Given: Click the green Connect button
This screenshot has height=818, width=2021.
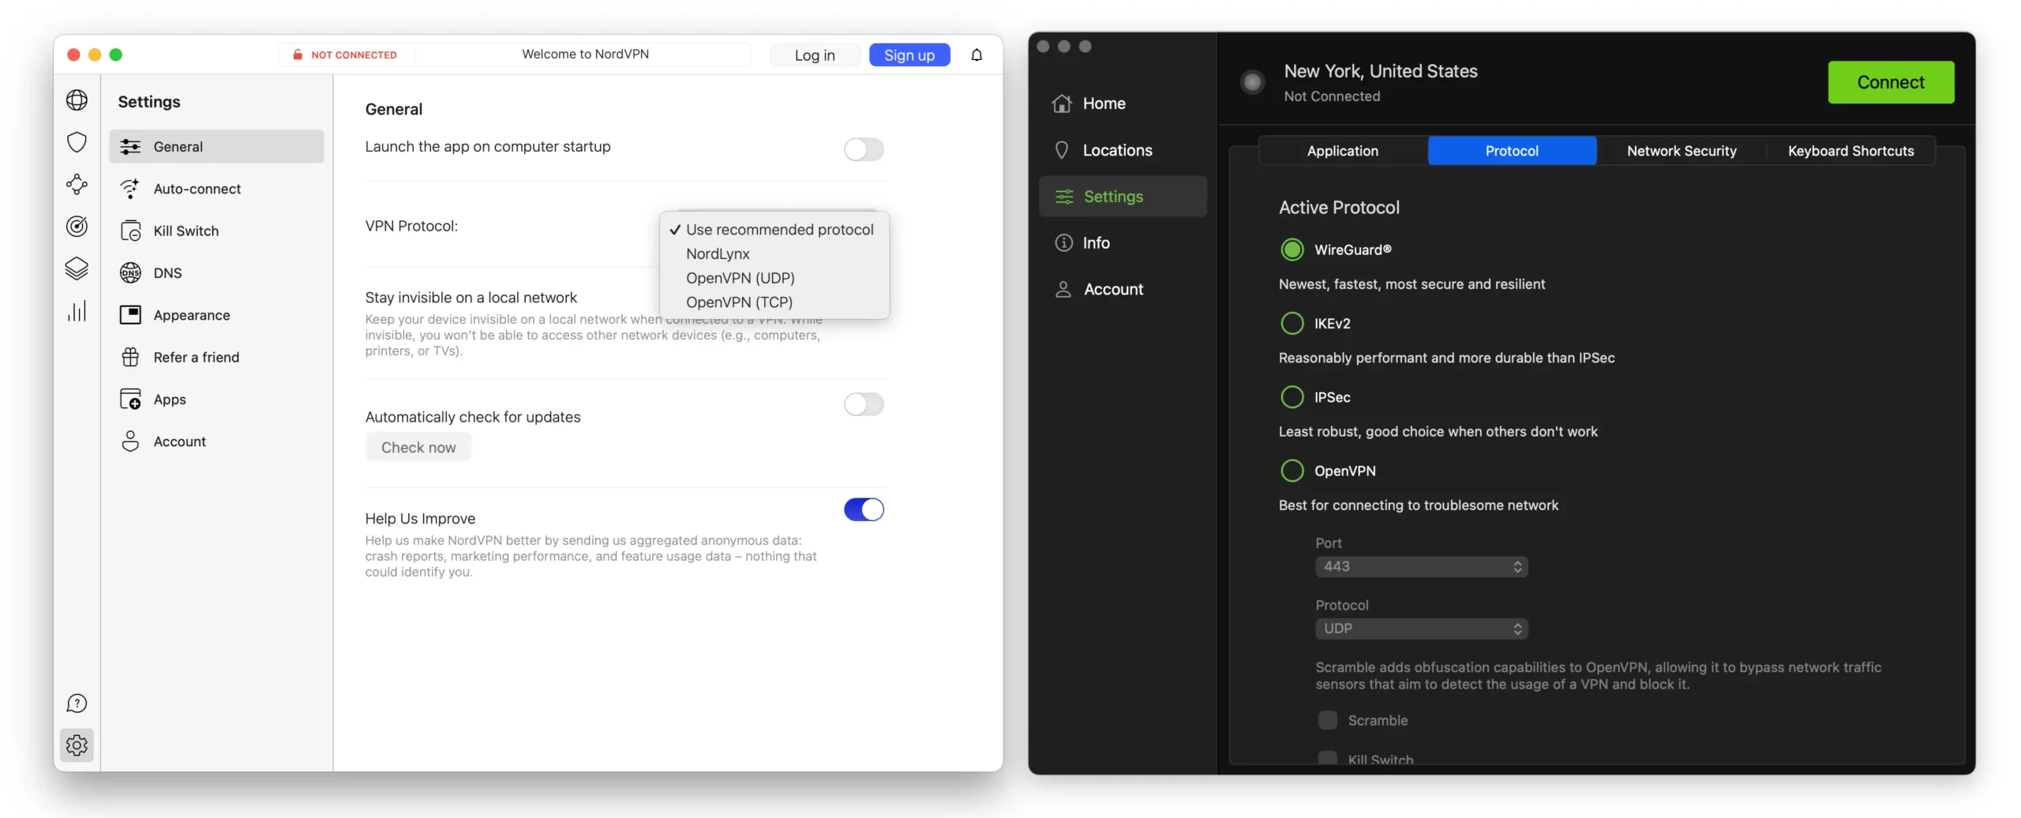Looking at the screenshot, I should 1891,82.
